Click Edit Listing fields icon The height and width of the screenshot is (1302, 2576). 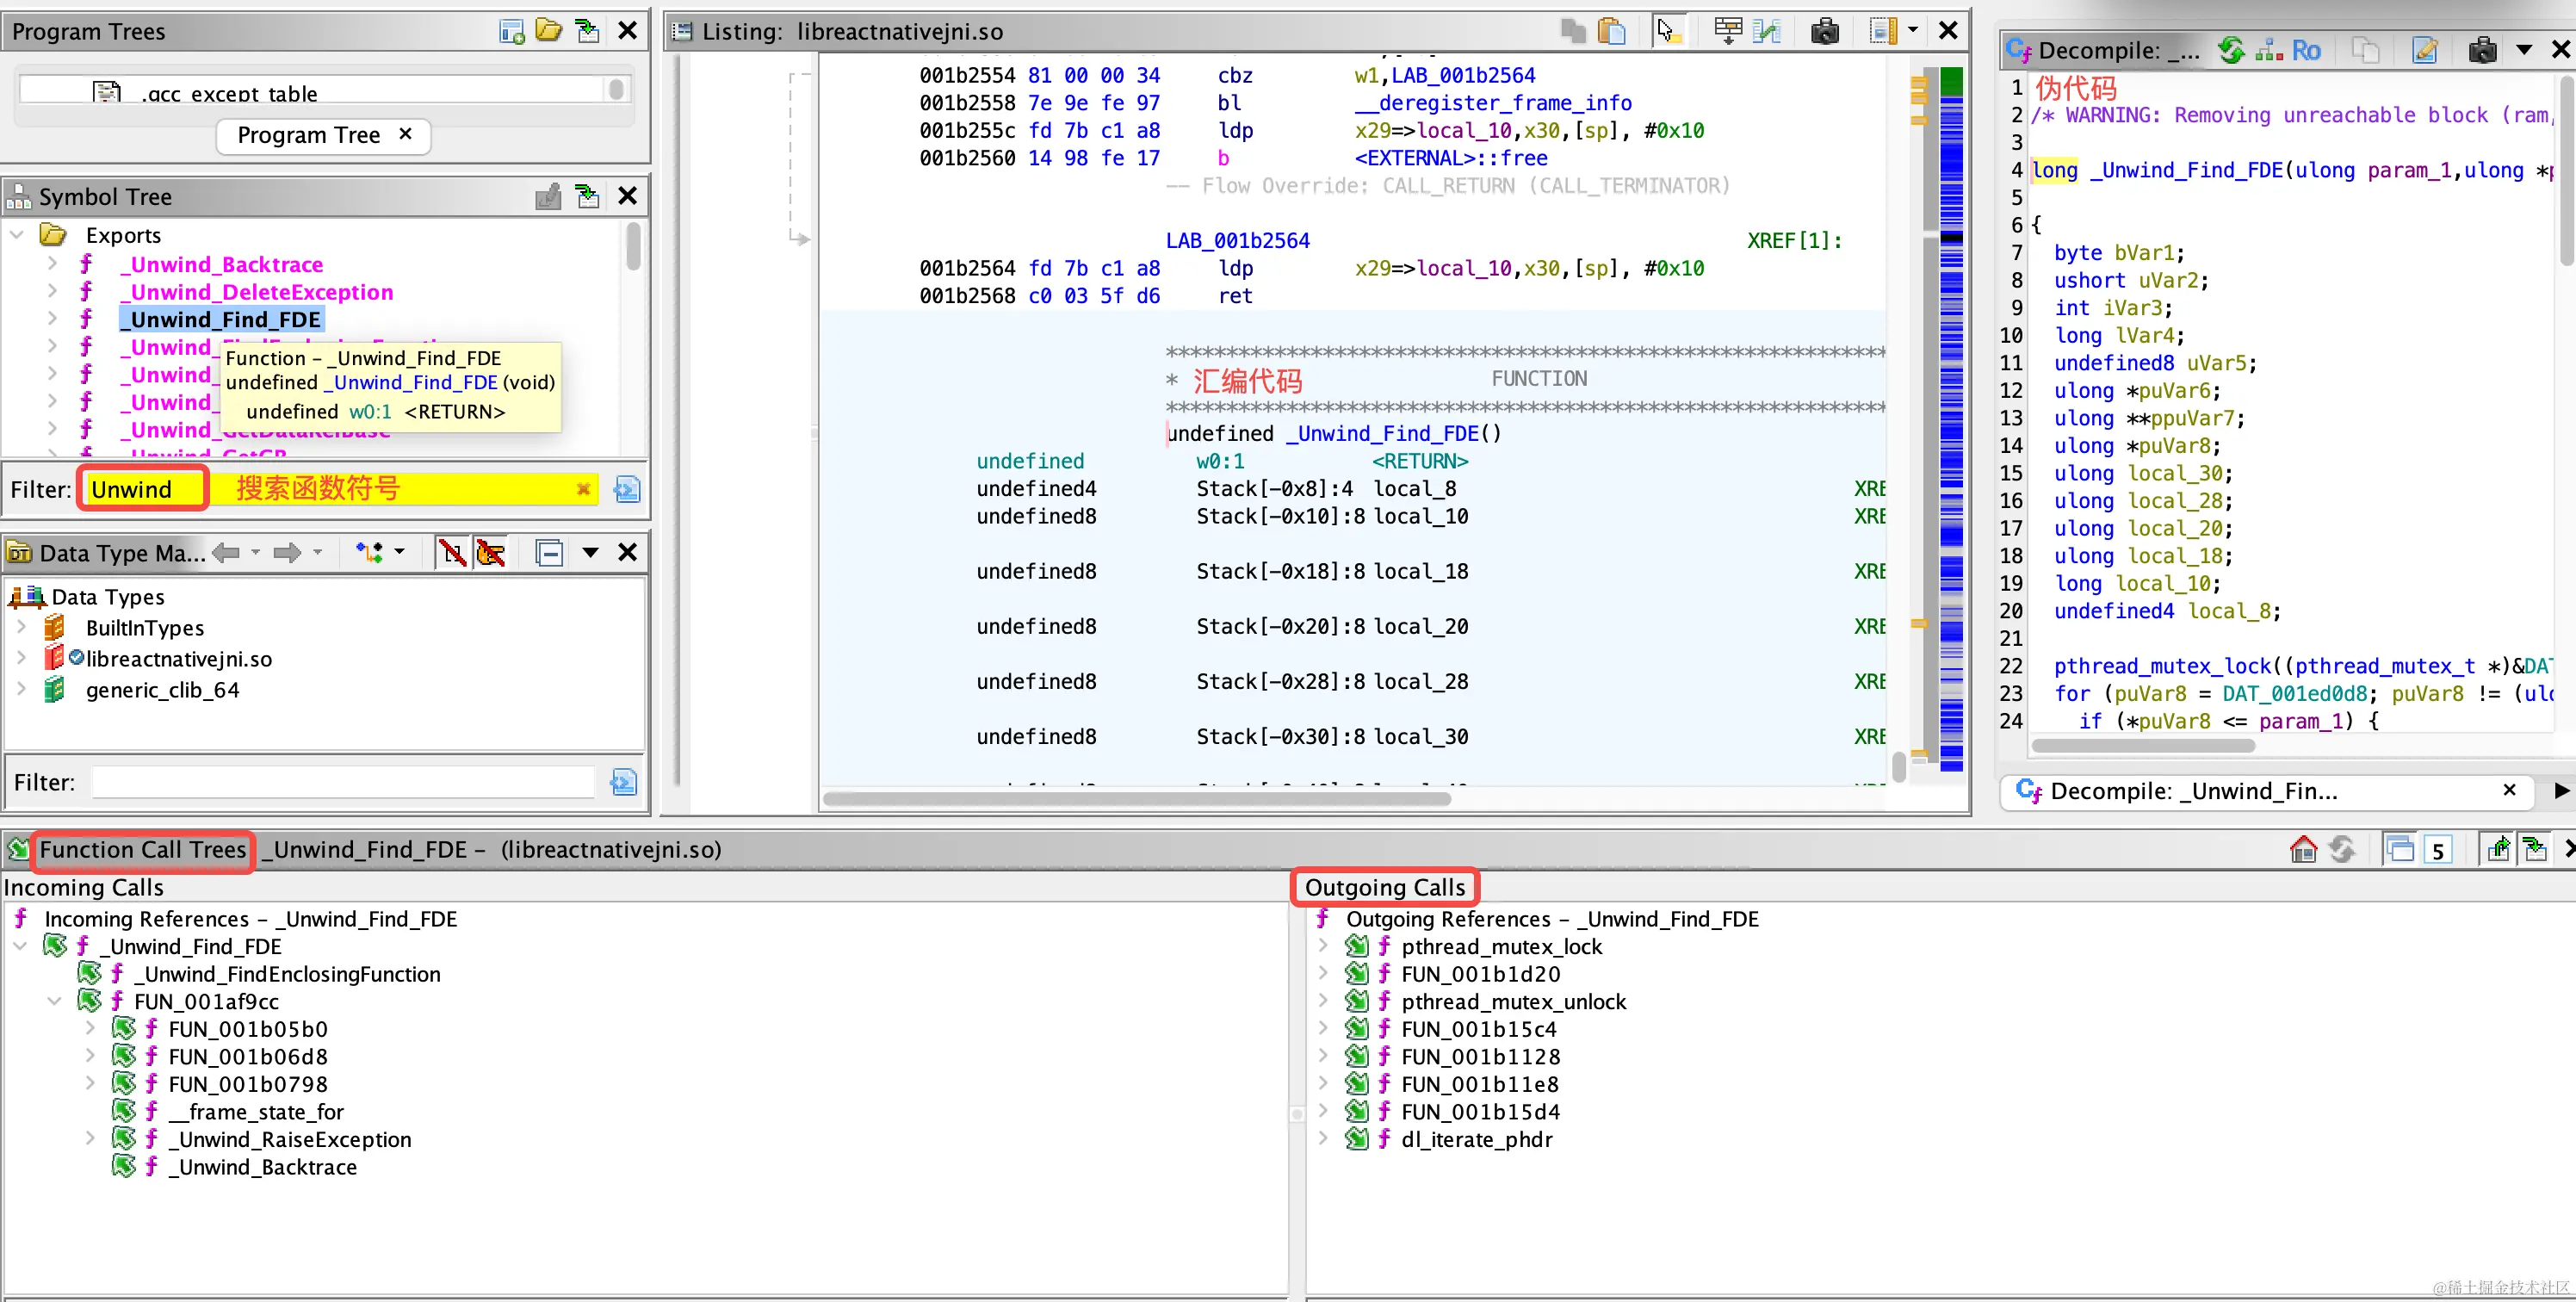tap(1727, 31)
